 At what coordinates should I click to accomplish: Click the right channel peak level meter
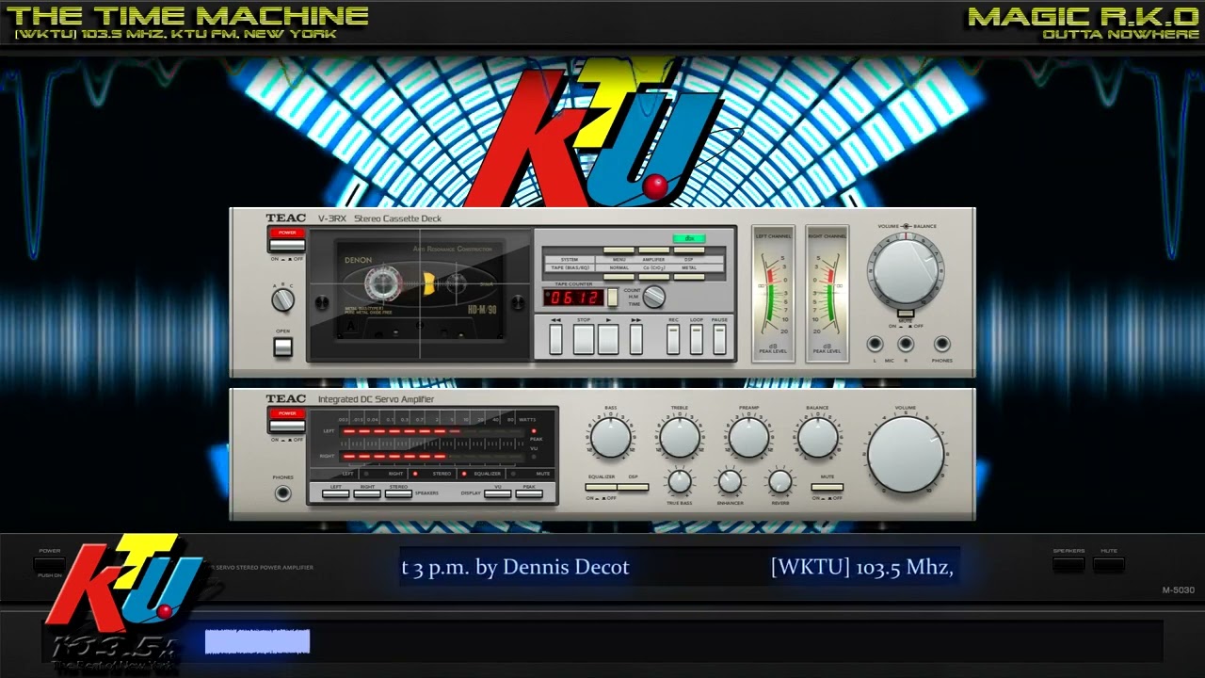pyautogui.click(x=827, y=292)
